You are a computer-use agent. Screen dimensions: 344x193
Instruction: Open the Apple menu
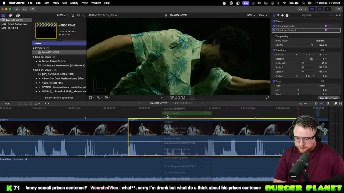(x=4, y=3)
